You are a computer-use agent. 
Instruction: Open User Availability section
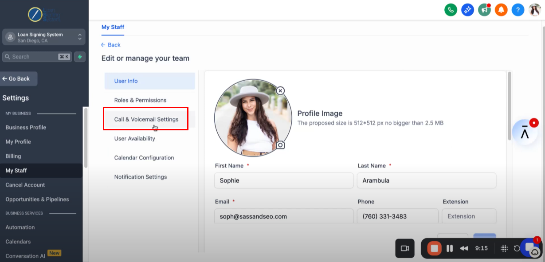(x=150, y=138)
